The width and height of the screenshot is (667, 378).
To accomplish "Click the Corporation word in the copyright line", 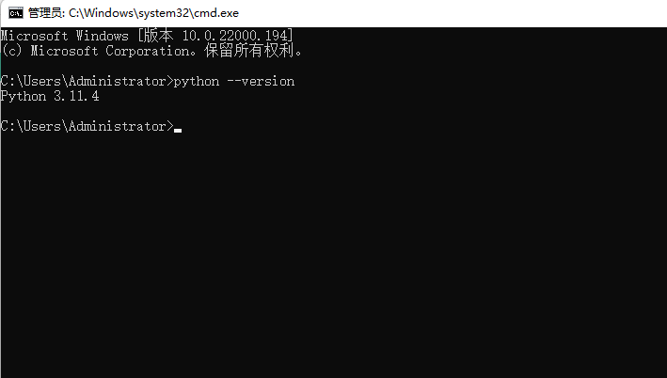I will (x=147, y=51).
